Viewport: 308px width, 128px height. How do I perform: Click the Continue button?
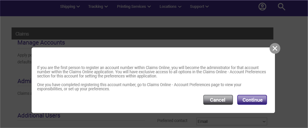click(x=252, y=100)
